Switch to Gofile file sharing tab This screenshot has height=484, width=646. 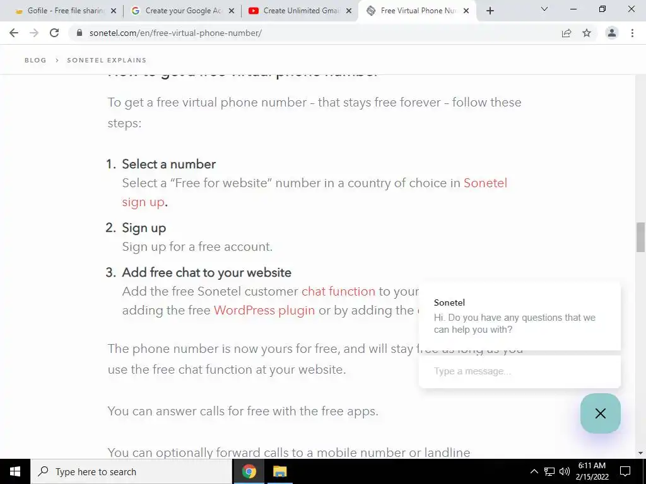[61, 11]
